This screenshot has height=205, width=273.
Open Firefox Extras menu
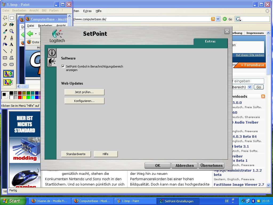pos(87,11)
